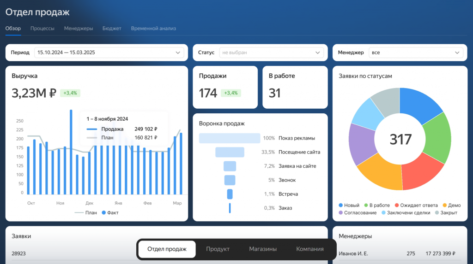
Task: Open the Обзор tab
Action: coord(13,28)
